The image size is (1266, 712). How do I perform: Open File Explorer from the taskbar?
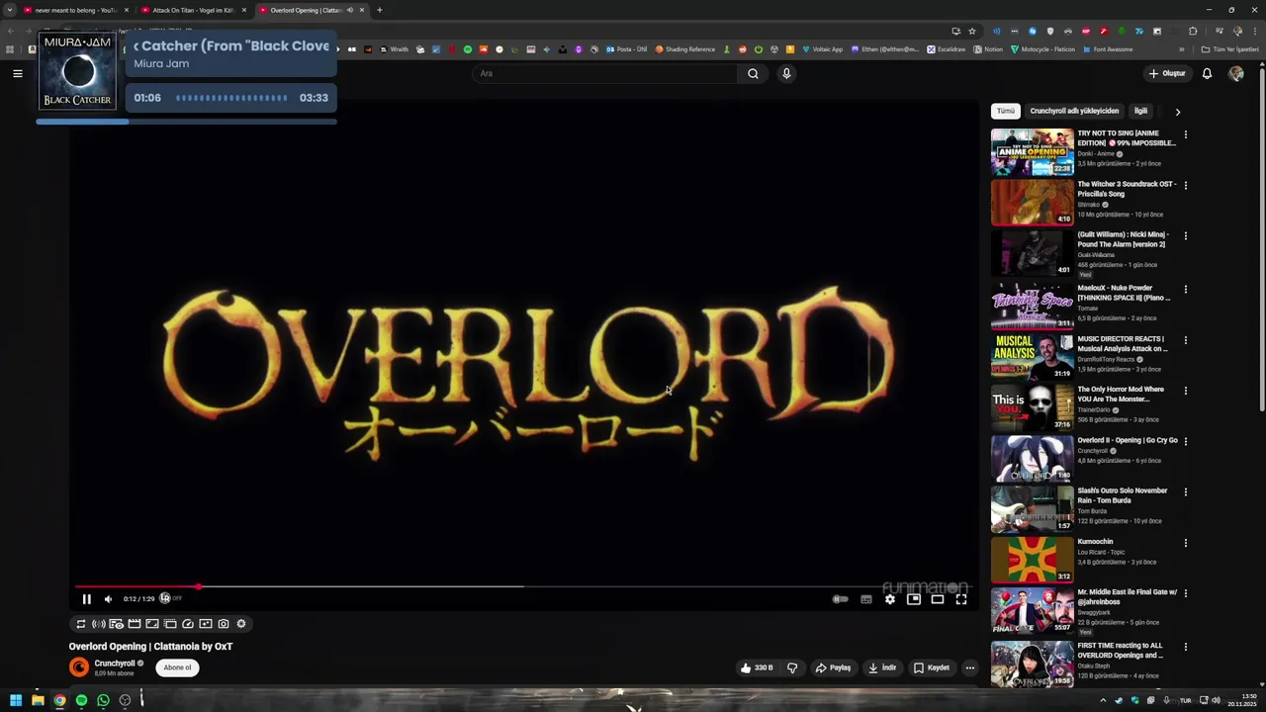click(38, 700)
